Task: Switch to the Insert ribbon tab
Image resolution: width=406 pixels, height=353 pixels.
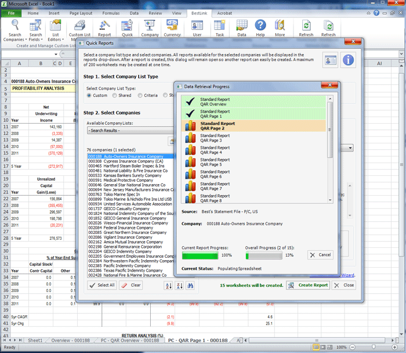Action: [x=54, y=13]
